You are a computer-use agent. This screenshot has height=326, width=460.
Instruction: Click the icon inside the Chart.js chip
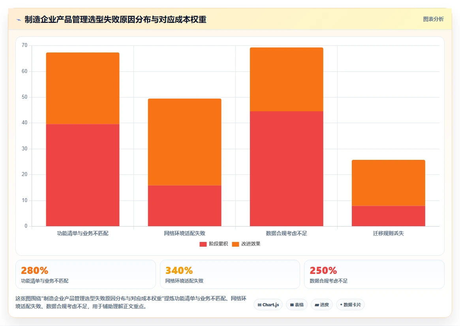[259, 305]
